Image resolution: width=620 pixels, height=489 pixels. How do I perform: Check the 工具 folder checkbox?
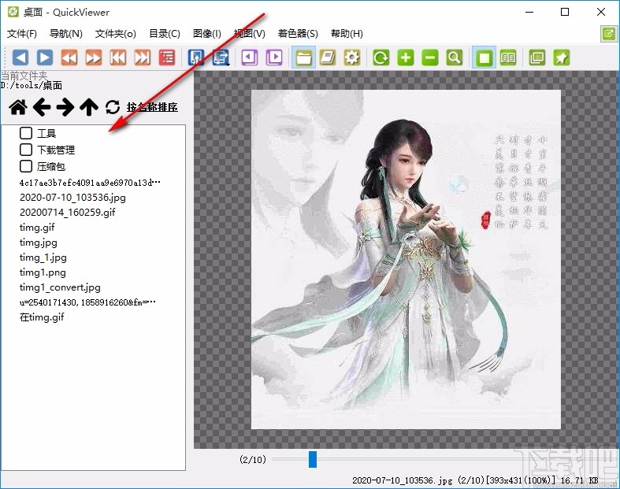click(x=26, y=133)
